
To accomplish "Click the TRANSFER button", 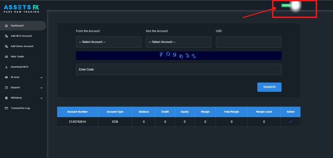I will click(269, 87).
